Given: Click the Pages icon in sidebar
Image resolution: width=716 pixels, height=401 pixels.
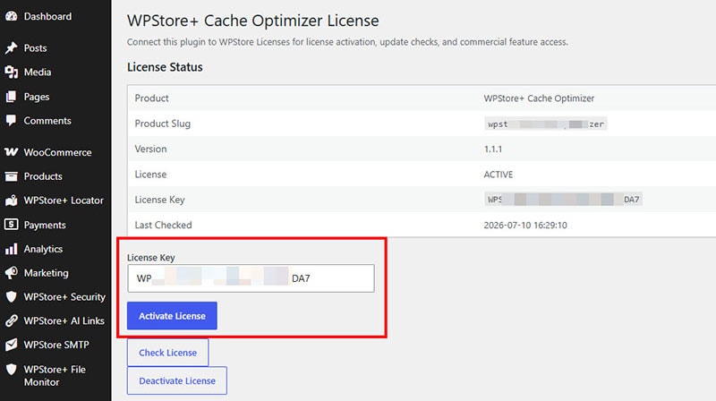Looking at the screenshot, I should (x=12, y=97).
